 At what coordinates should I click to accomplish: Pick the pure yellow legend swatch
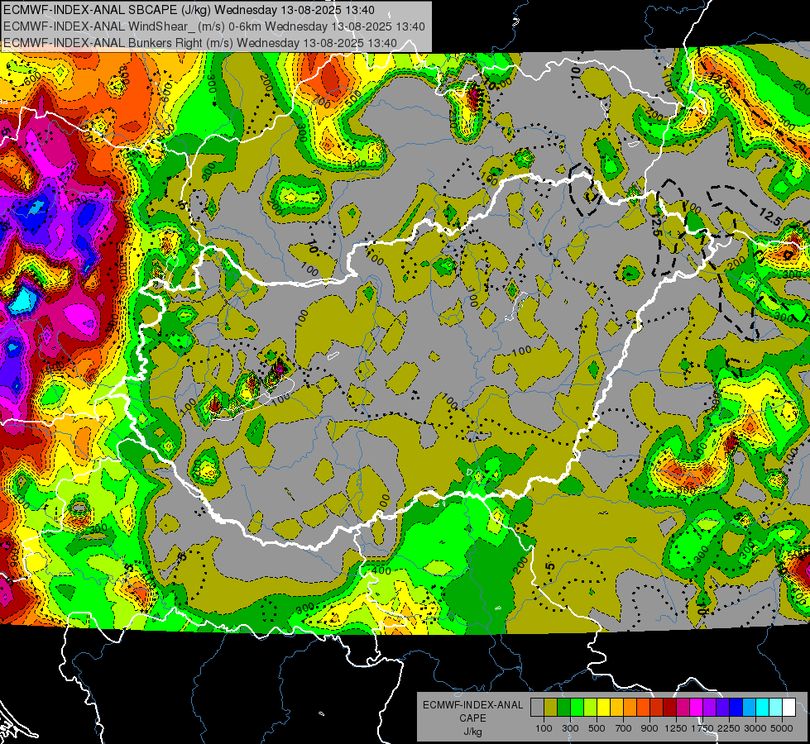tap(603, 707)
